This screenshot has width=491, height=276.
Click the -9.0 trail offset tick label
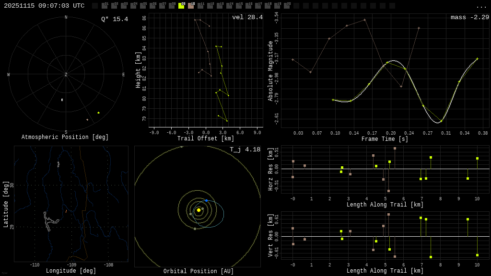[154, 133]
